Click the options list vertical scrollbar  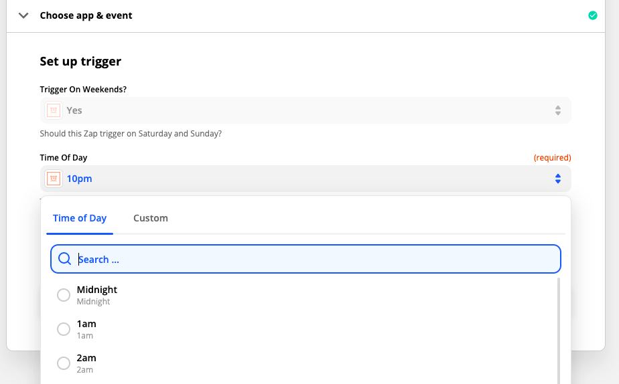click(x=558, y=330)
